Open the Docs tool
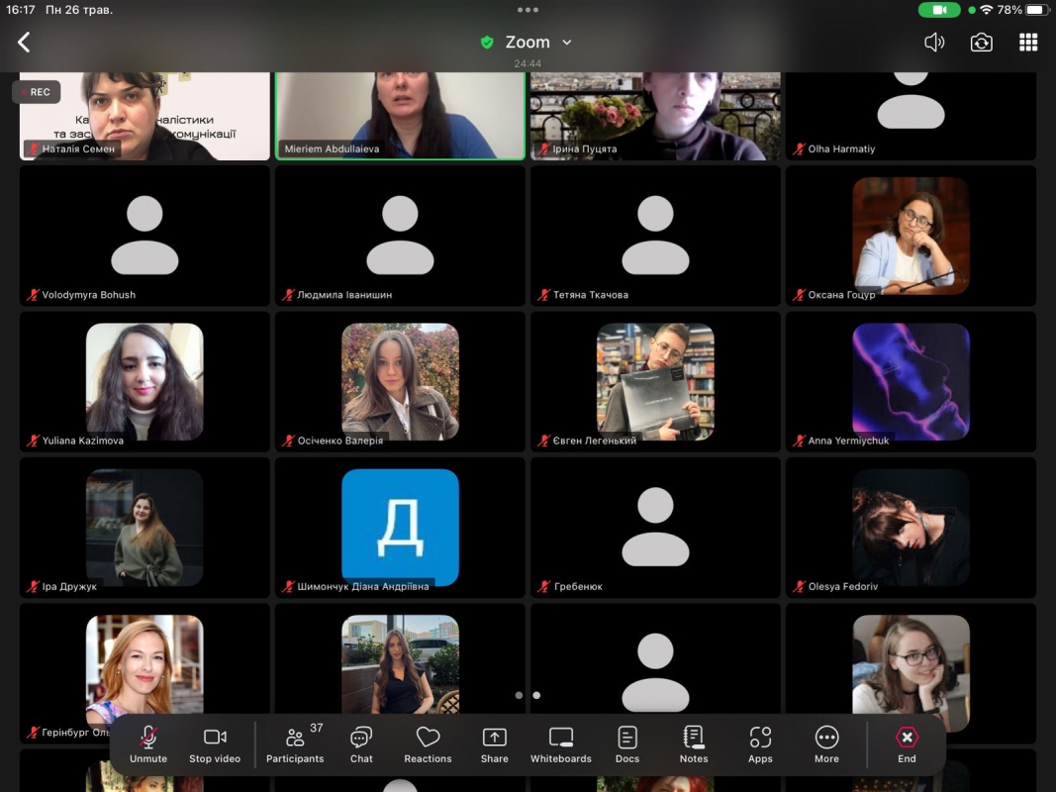Image resolution: width=1056 pixels, height=792 pixels. click(627, 744)
